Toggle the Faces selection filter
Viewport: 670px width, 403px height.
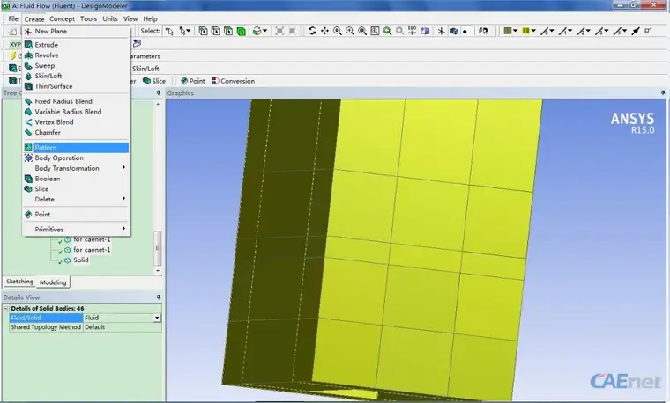coord(228,31)
